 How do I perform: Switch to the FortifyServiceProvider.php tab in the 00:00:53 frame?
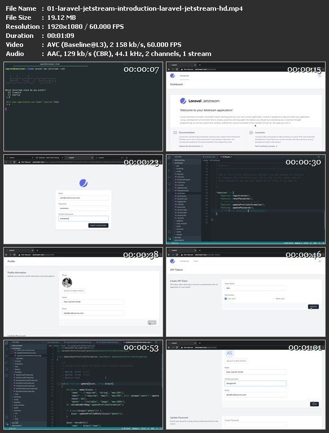(108, 342)
